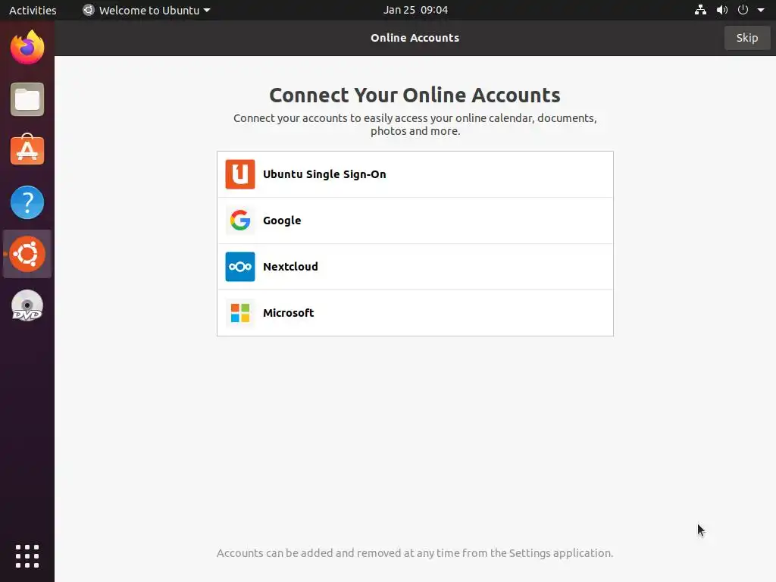Open the volume speaker icon

tap(722, 10)
